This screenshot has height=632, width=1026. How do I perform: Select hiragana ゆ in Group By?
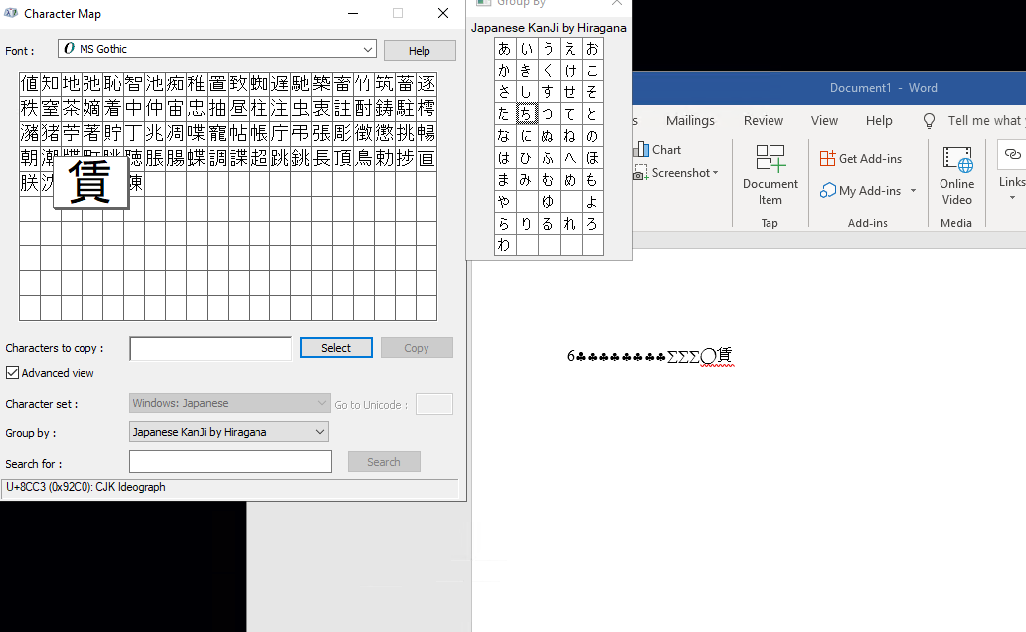[549, 202]
